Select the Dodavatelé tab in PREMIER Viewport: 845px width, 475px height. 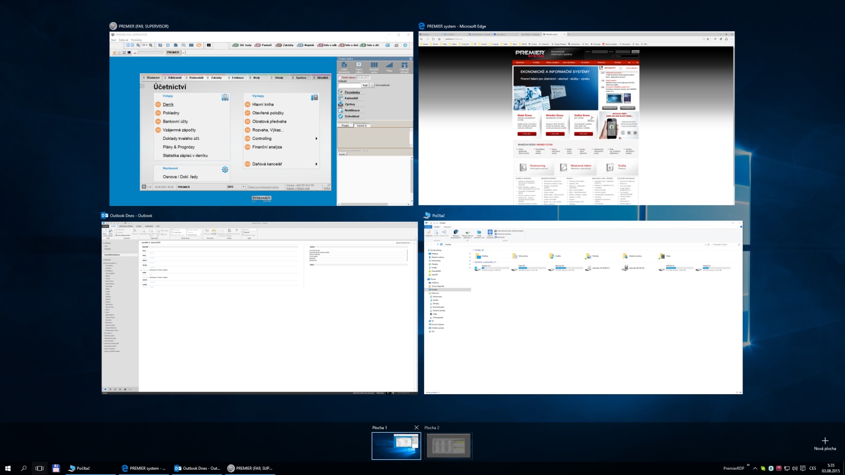point(194,78)
